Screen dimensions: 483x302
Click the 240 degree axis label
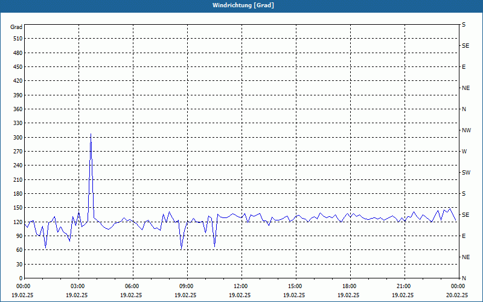[x=18, y=165]
